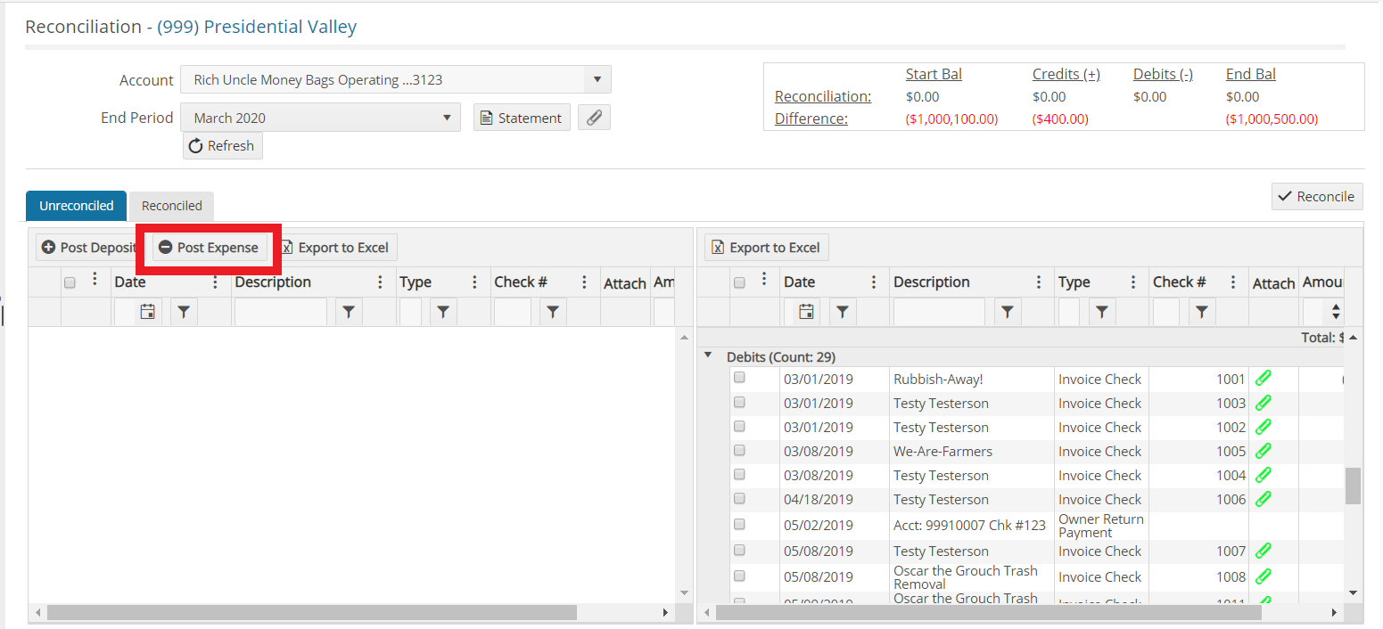Click the Reconcile button
This screenshot has height=629, width=1383.
point(1317,196)
